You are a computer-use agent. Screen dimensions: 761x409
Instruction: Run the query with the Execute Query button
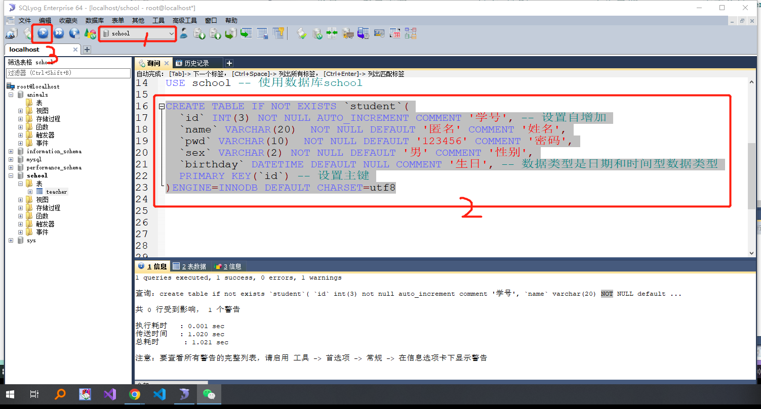[43, 33]
